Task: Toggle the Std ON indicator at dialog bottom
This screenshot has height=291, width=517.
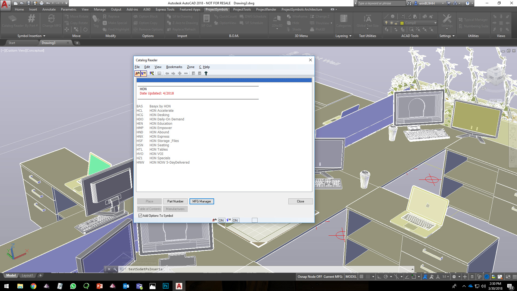Action: tap(235, 220)
